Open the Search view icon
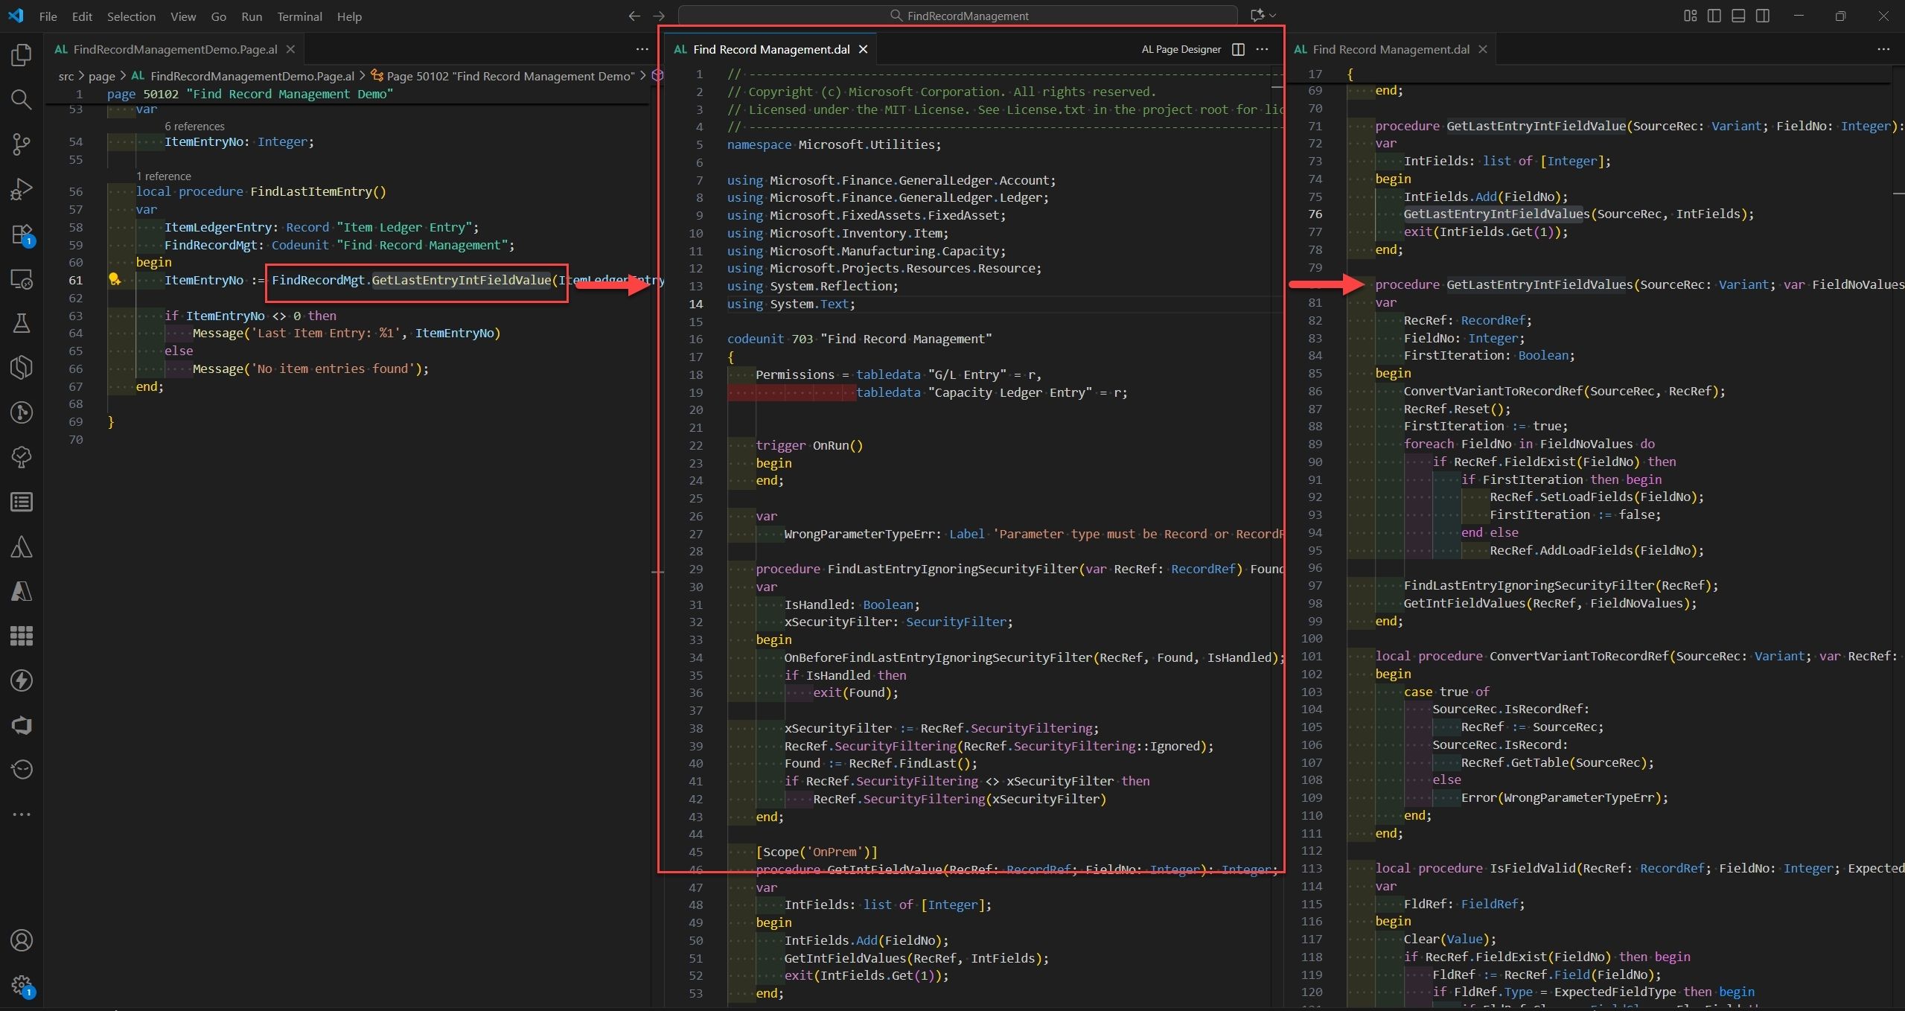The image size is (1905, 1011). point(22,100)
